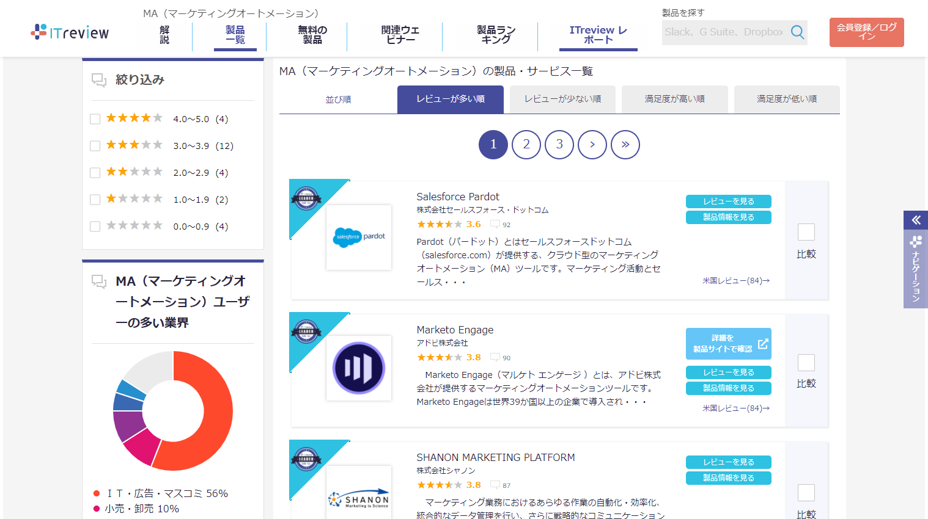Check the 1.0~1.9 rating filter
This screenshot has width=928, height=519.
tap(95, 200)
